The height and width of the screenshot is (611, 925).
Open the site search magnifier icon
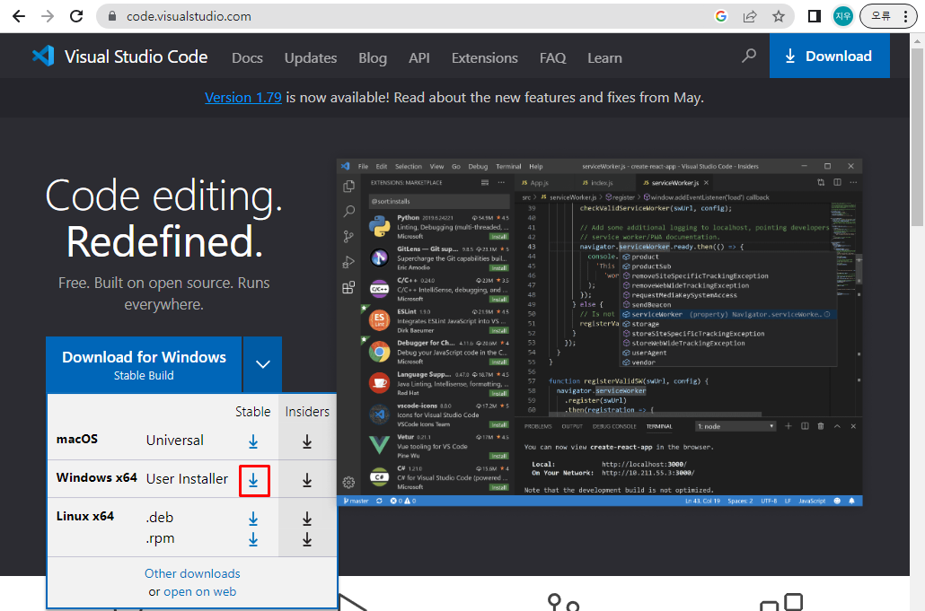pos(749,56)
